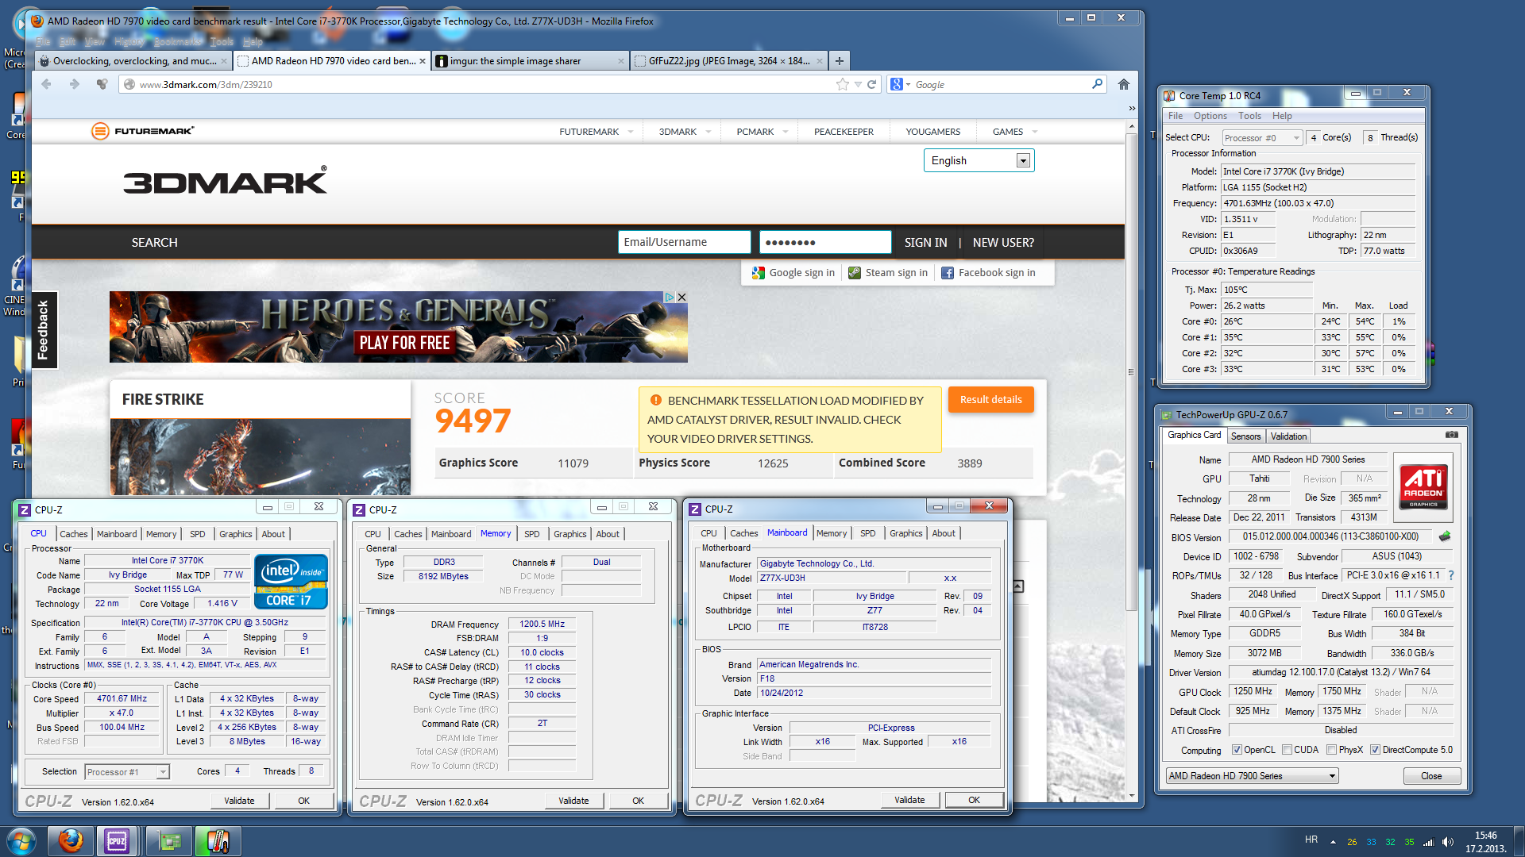The width and height of the screenshot is (1525, 857).
Task: Open the Validation tab in GPU-Z
Action: pyautogui.click(x=1288, y=436)
